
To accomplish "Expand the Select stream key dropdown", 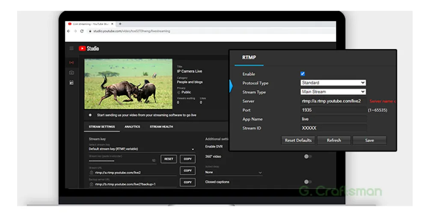I will pos(141,149).
